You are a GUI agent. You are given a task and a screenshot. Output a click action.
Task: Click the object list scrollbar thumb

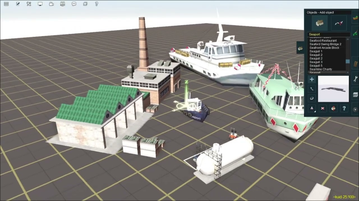(348, 61)
